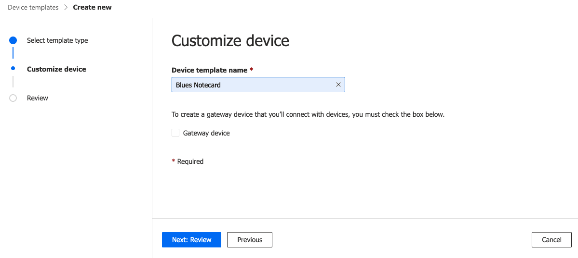Click the gateway device instruction sentence

tap(308, 114)
